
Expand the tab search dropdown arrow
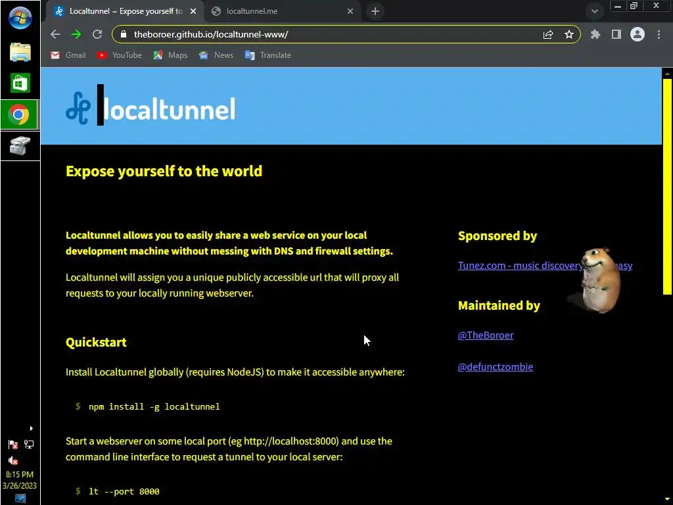(594, 11)
